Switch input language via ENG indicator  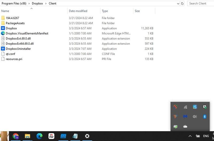[x=206, y=136]
